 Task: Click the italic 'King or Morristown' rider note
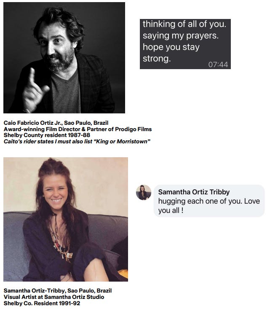pos(77,141)
